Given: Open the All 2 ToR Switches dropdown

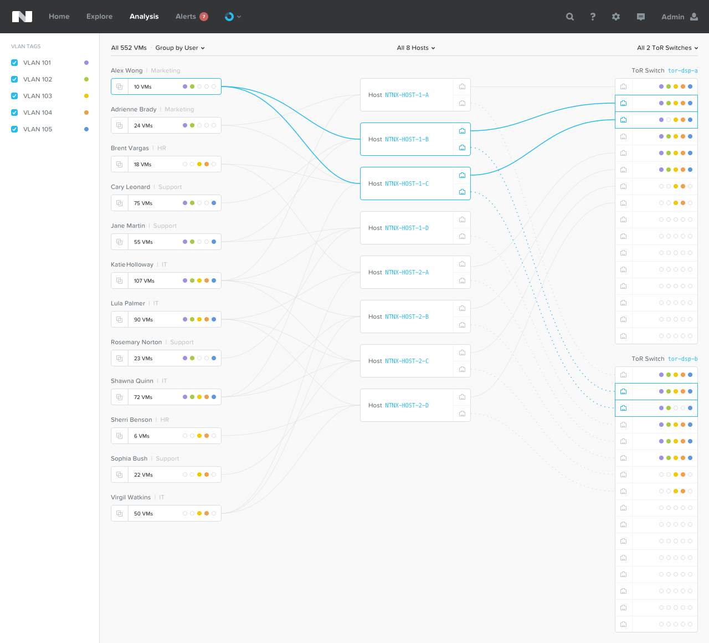Looking at the screenshot, I should pyautogui.click(x=667, y=48).
